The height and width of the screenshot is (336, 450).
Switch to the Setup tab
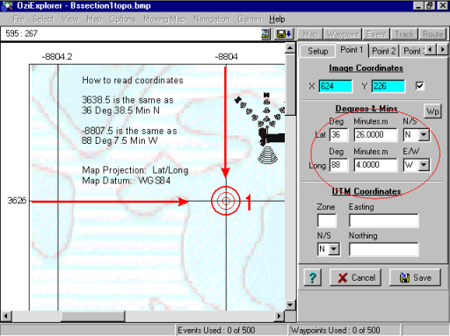click(317, 51)
